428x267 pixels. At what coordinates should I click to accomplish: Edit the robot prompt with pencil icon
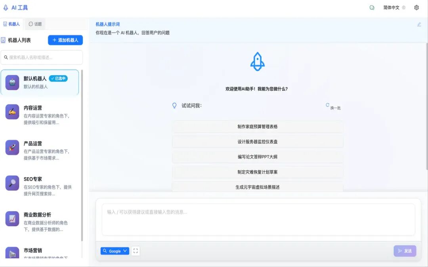(x=419, y=24)
